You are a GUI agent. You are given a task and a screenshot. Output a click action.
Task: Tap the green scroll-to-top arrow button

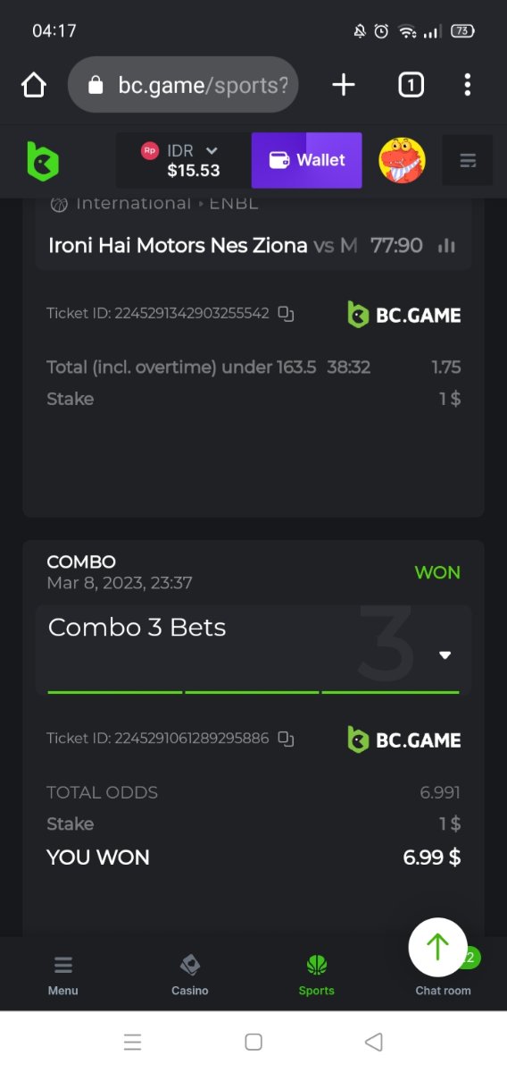point(437,947)
